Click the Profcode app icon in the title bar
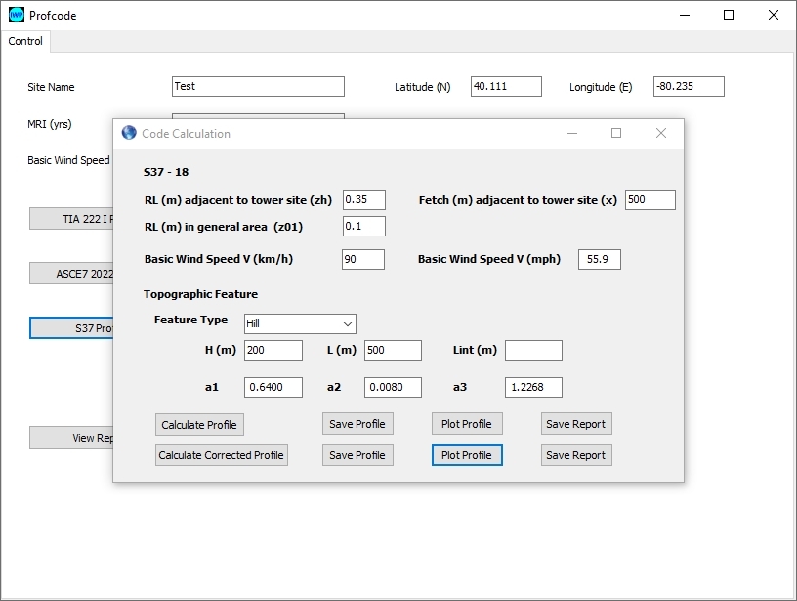The width and height of the screenshot is (797, 601). click(x=17, y=15)
